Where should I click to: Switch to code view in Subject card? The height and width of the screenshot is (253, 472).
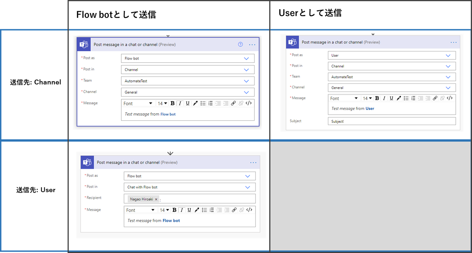(x=450, y=98)
